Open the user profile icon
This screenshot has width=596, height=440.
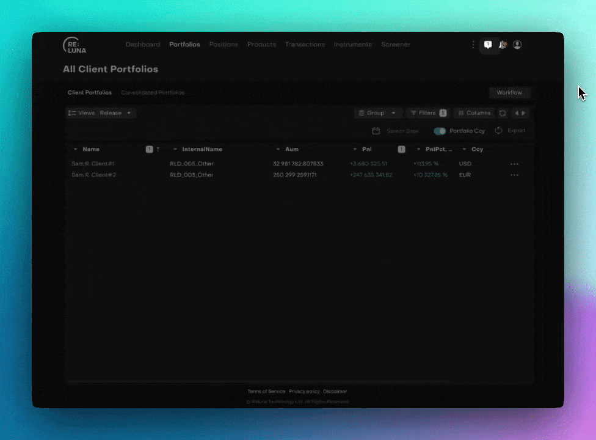coord(517,45)
